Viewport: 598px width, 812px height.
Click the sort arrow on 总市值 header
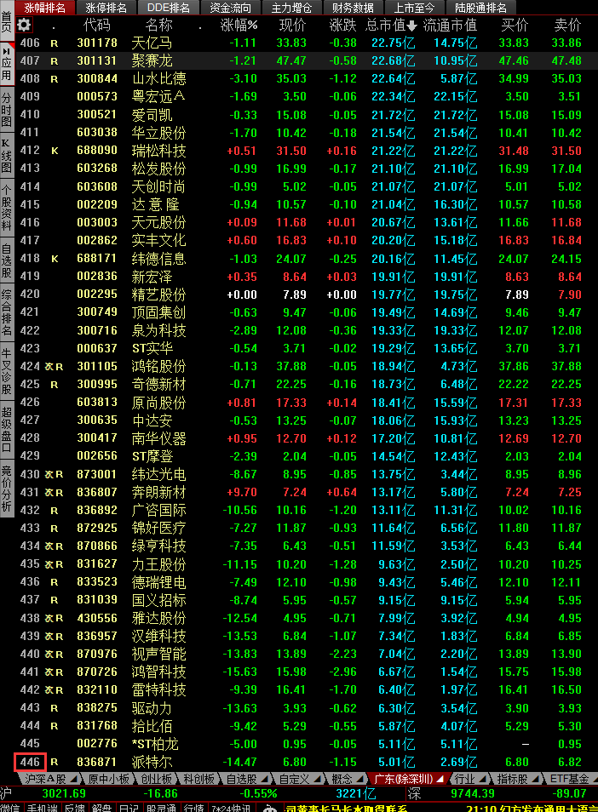tap(412, 25)
